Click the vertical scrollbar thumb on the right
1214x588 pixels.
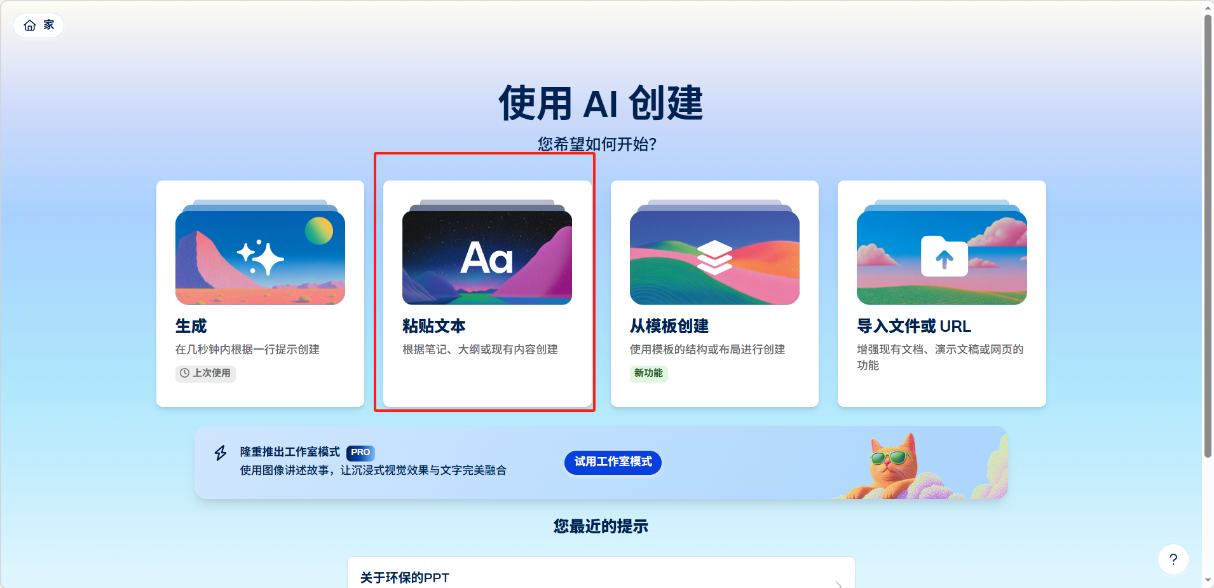(1208, 235)
